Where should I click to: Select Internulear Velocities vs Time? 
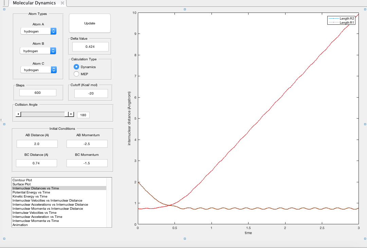point(59,212)
